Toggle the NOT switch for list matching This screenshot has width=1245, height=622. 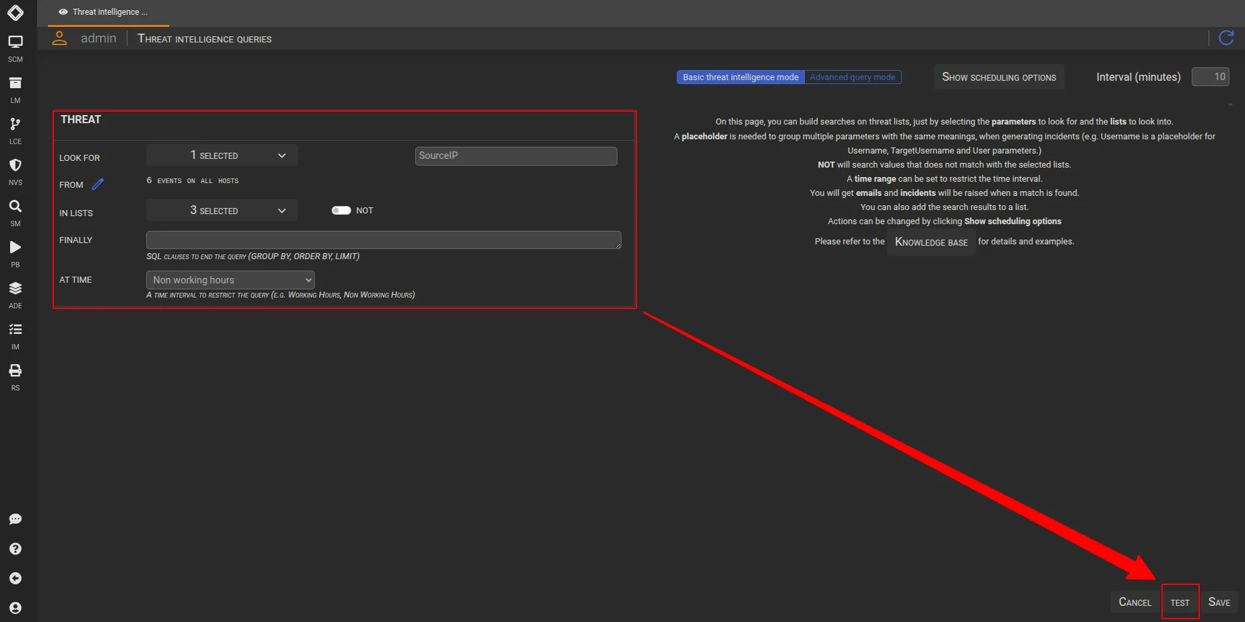tap(341, 210)
